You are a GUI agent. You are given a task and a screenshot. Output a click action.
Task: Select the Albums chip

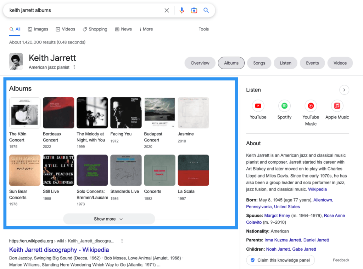pyautogui.click(x=231, y=63)
